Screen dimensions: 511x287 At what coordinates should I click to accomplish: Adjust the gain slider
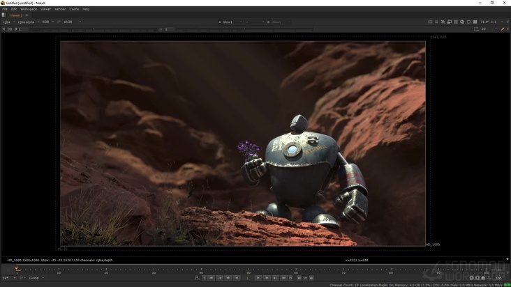tap(94, 29)
